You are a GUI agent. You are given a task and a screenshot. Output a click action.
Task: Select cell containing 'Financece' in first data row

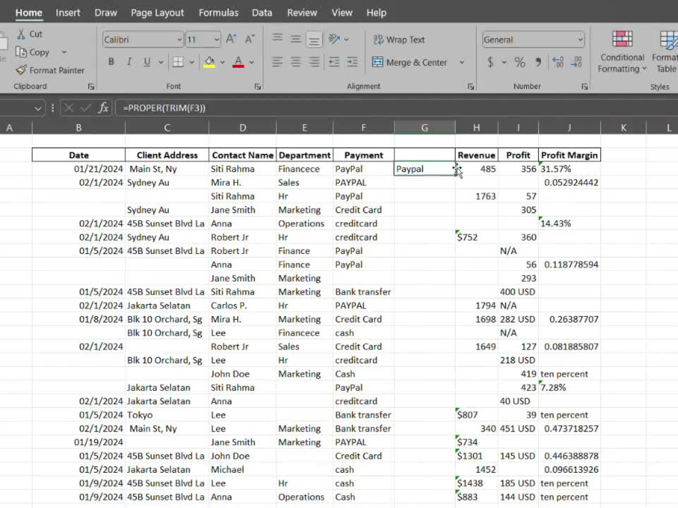point(304,169)
